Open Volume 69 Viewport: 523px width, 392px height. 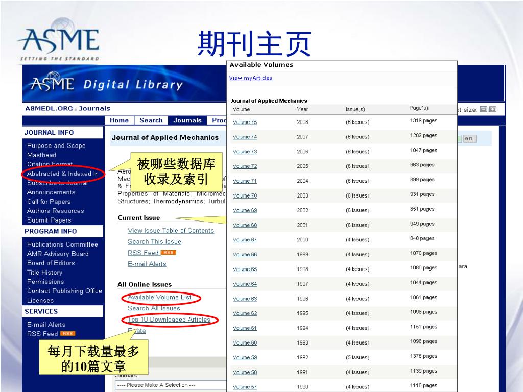point(245,210)
